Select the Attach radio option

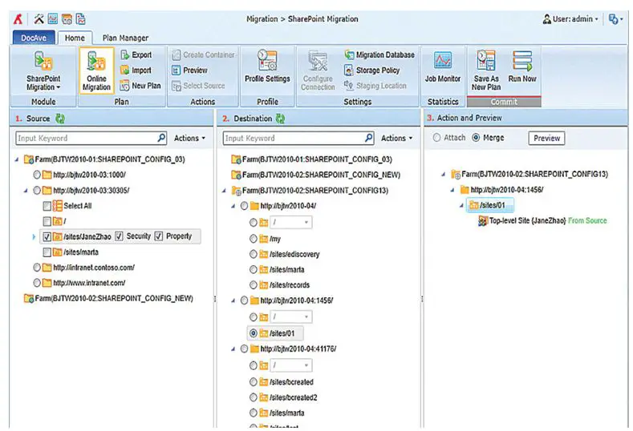pyautogui.click(x=436, y=138)
